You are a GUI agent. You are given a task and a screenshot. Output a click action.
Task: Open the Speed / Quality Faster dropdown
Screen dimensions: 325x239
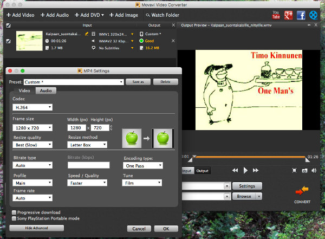tap(87, 183)
